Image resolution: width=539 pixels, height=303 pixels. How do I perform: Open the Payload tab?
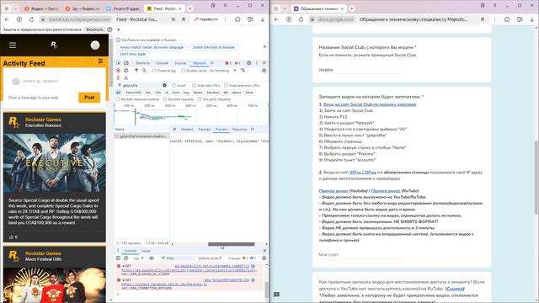[x=204, y=129]
